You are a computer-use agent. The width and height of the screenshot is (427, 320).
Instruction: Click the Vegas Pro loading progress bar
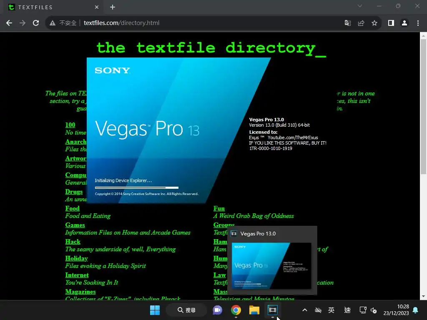pyautogui.click(x=137, y=187)
